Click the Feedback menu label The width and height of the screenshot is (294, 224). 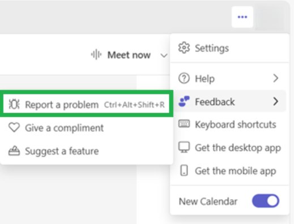click(215, 102)
